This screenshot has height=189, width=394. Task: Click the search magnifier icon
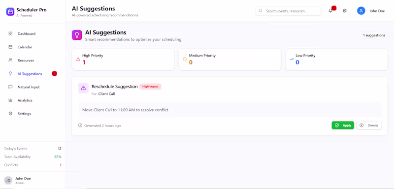(x=261, y=11)
